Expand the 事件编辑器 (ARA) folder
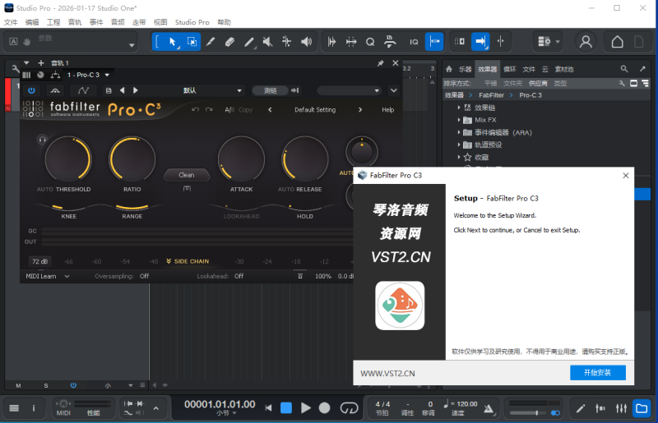658x423 pixels. [x=459, y=132]
